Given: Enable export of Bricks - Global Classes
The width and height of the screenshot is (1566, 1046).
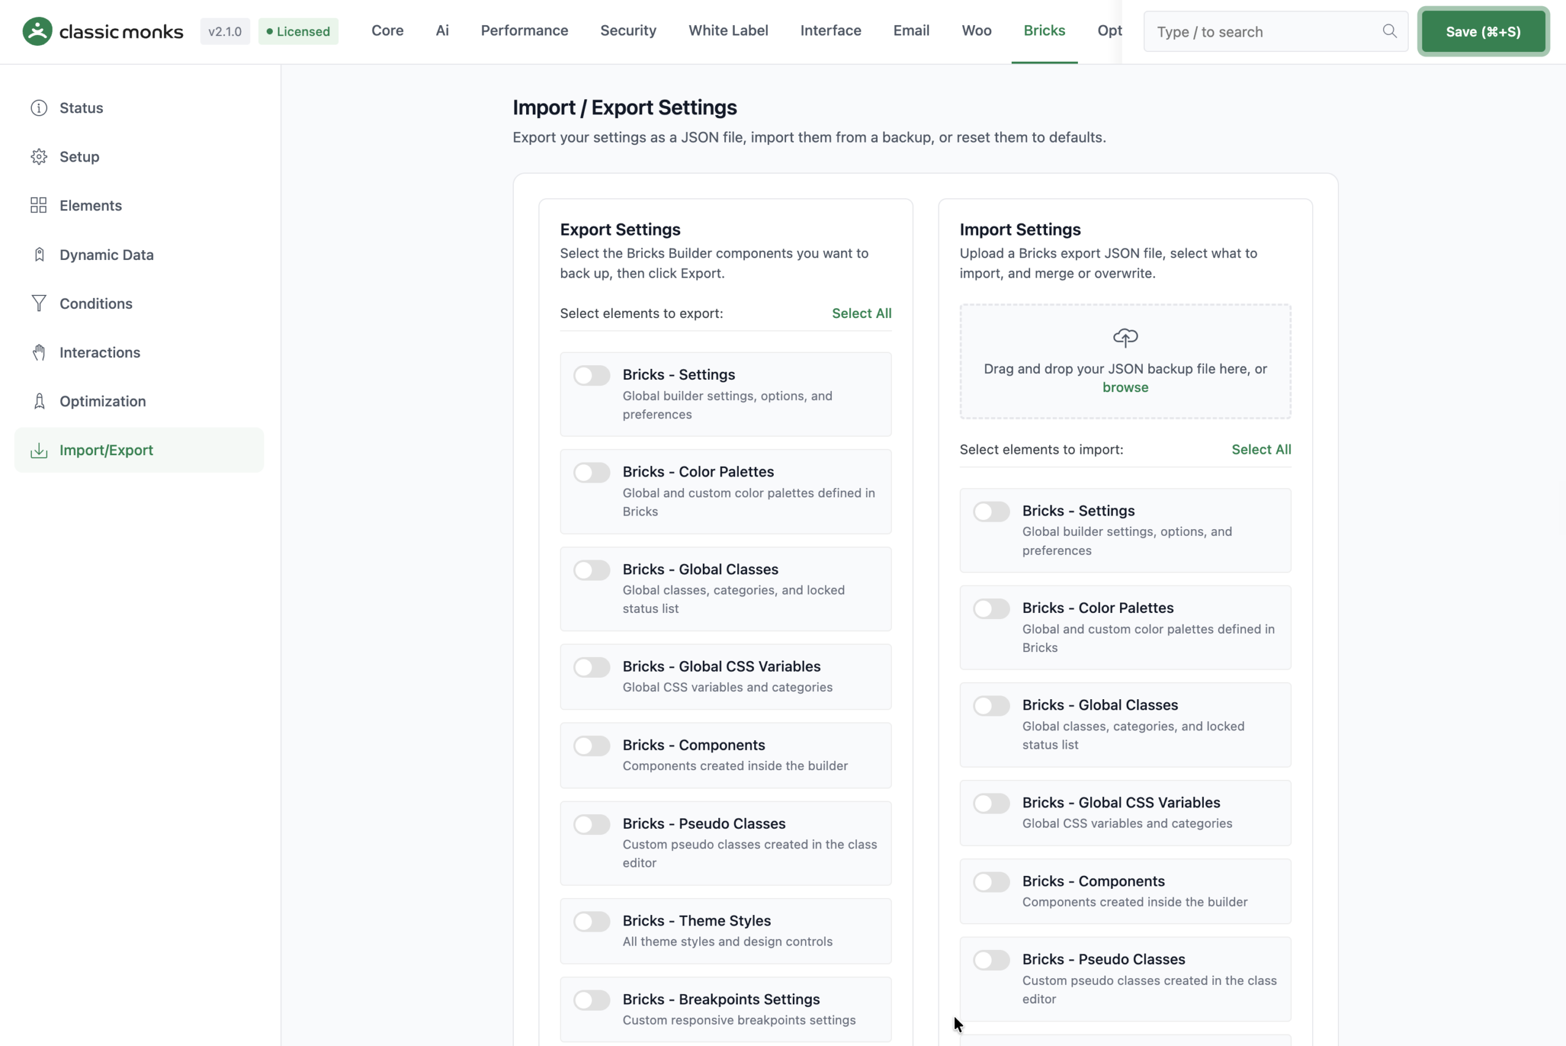Looking at the screenshot, I should [x=592, y=570].
